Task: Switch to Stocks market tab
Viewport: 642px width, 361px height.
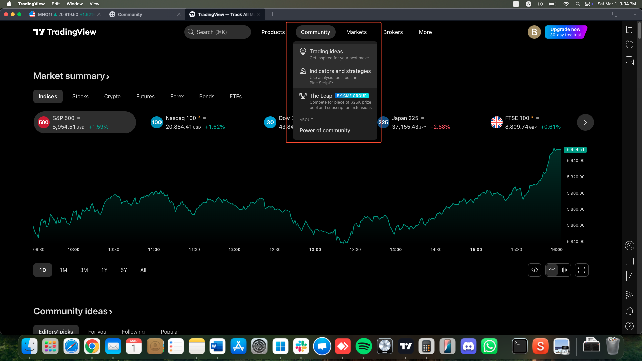Action: click(x=80, y=96)
